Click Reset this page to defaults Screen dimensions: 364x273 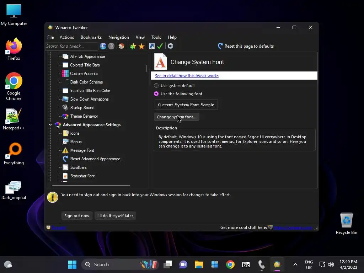[x=246, y=46]
